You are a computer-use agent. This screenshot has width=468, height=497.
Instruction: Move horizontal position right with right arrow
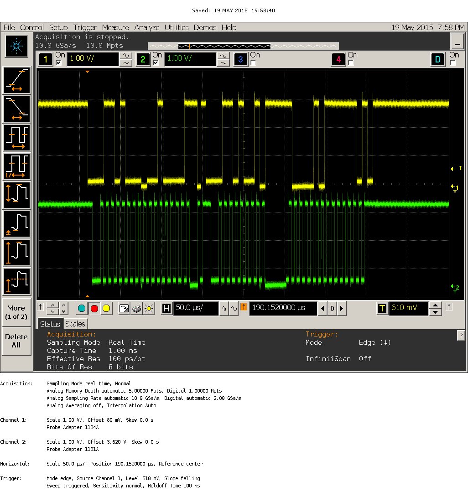342,308
